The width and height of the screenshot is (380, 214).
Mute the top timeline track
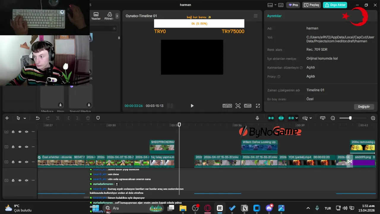pos(26,132)
